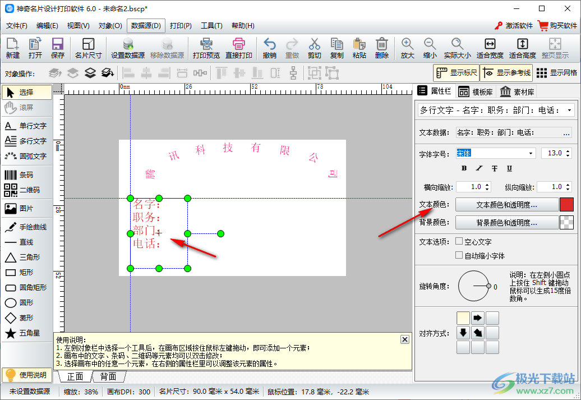This screenshot has height=400, width=581.
Task: Click the rotation angle dial
Action: [x=473, y=286]
